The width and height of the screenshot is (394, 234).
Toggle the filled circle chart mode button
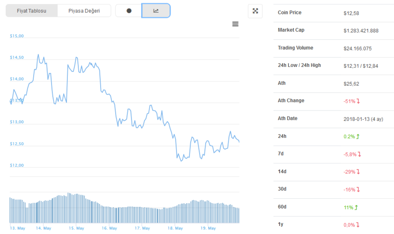129,11
